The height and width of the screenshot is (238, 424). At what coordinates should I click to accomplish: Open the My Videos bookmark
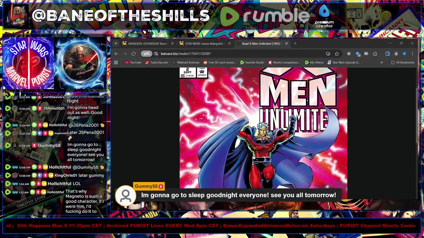tap(314, 62)
